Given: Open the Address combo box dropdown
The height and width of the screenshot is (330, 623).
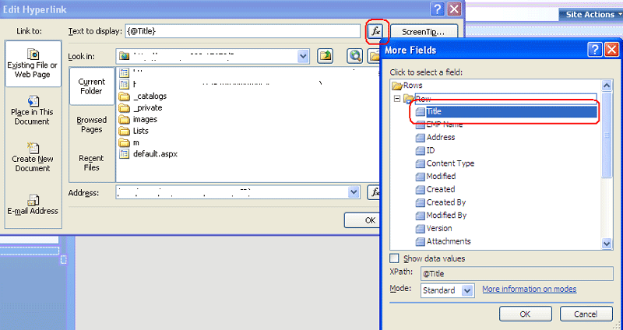Looking at the screenshot, I should [x=354, y=192].
